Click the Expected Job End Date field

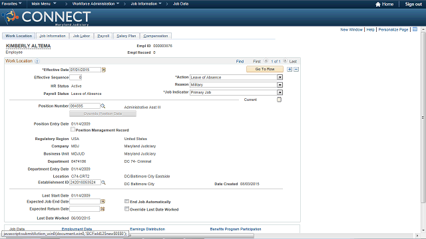(x=85, y=202)
